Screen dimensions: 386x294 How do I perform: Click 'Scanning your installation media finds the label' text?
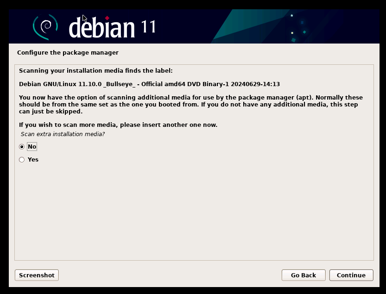(x=96, y=71)
